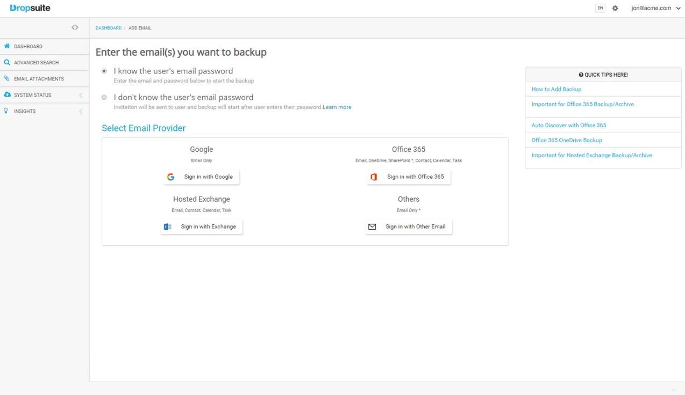Click the Learn more link
Screen dimensions: 685x395
(x=337, y=107)
